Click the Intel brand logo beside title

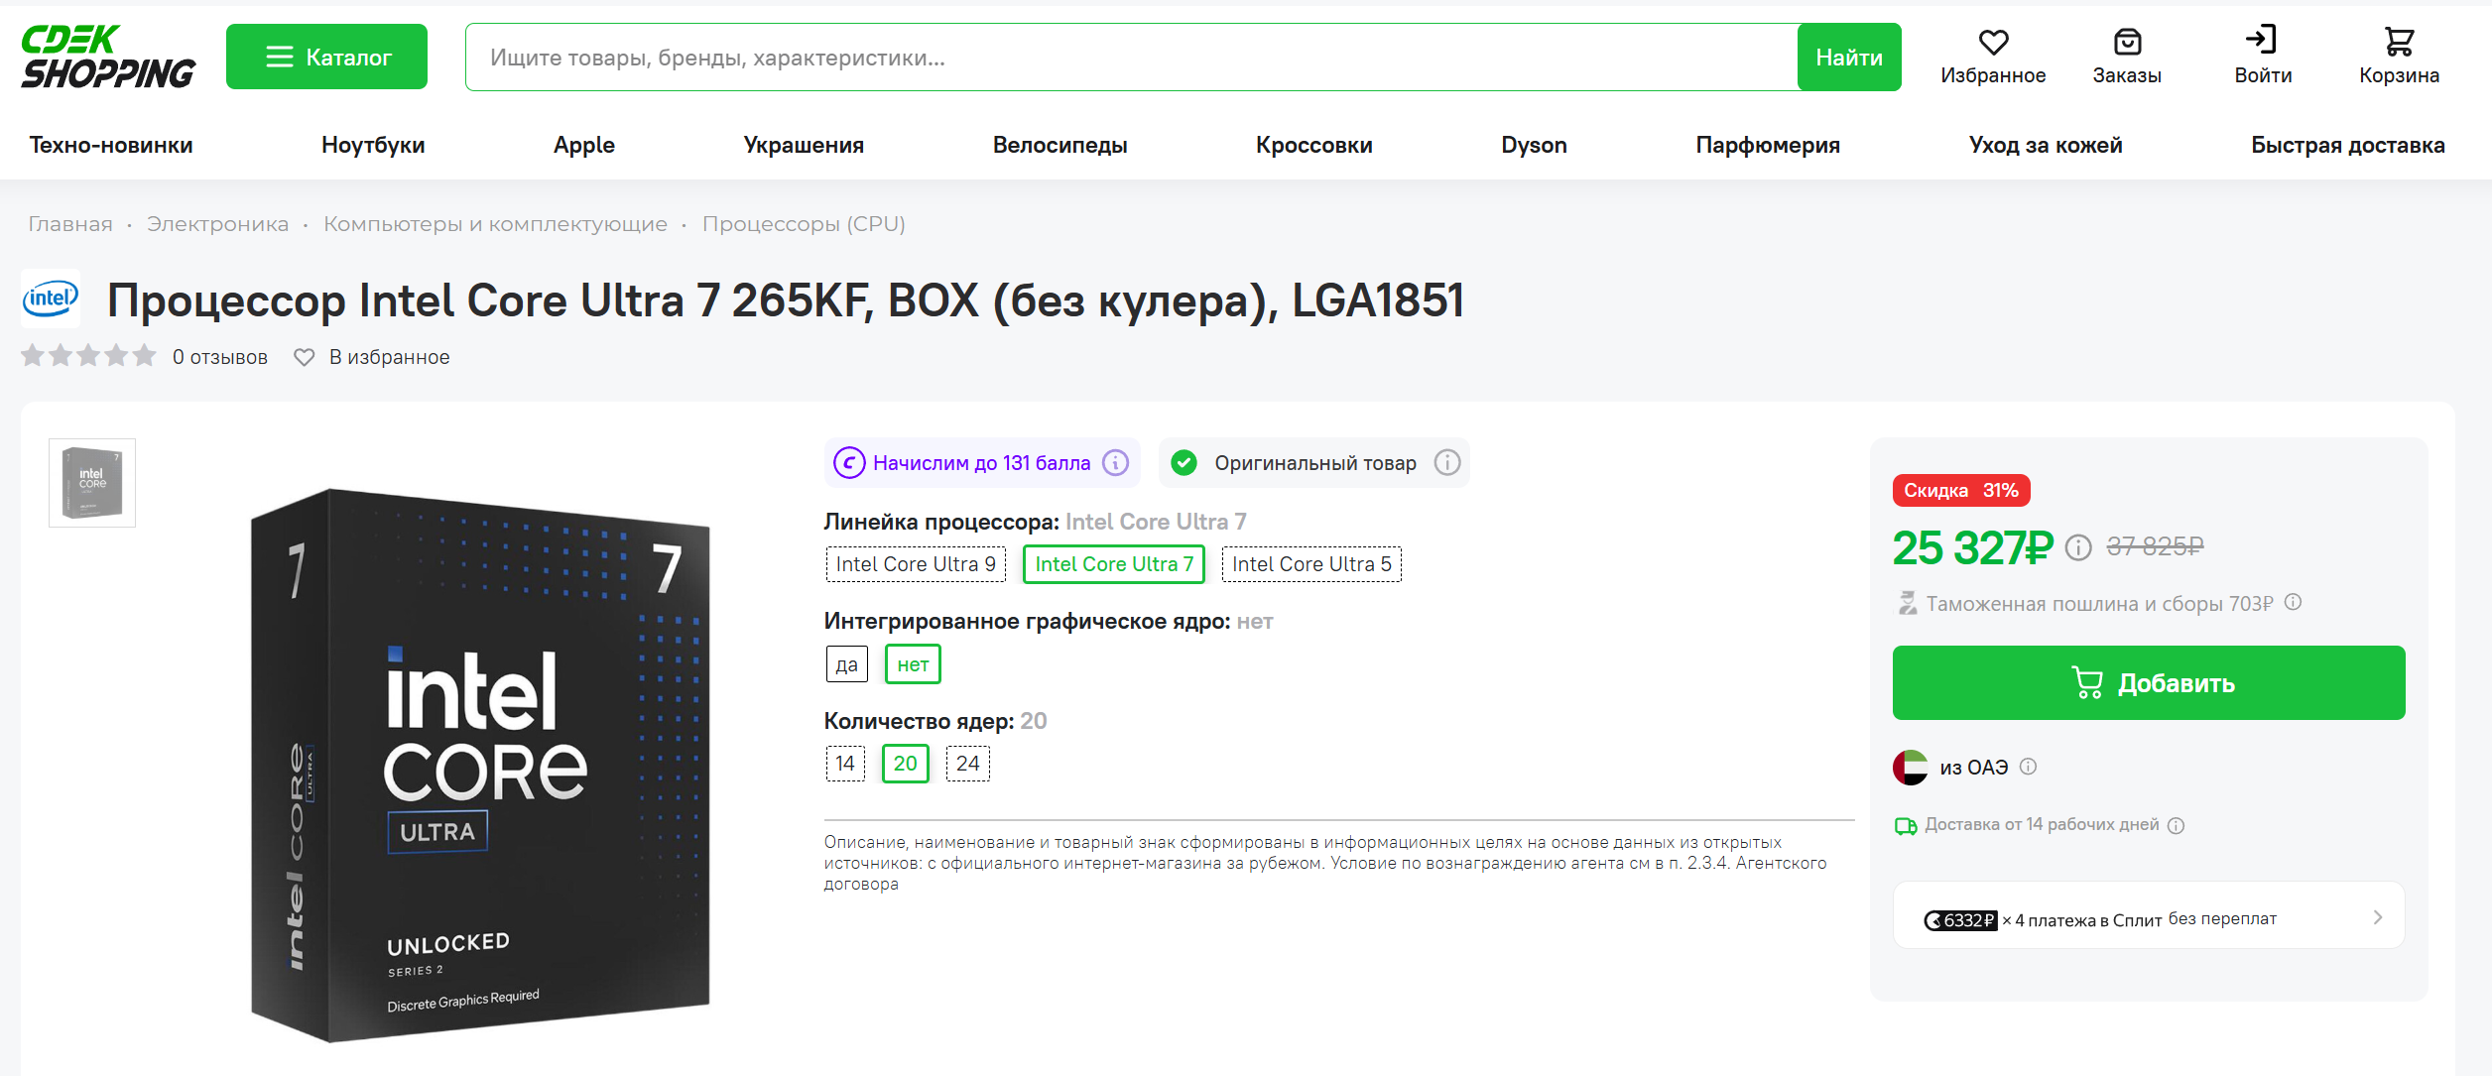pos(51,298)
